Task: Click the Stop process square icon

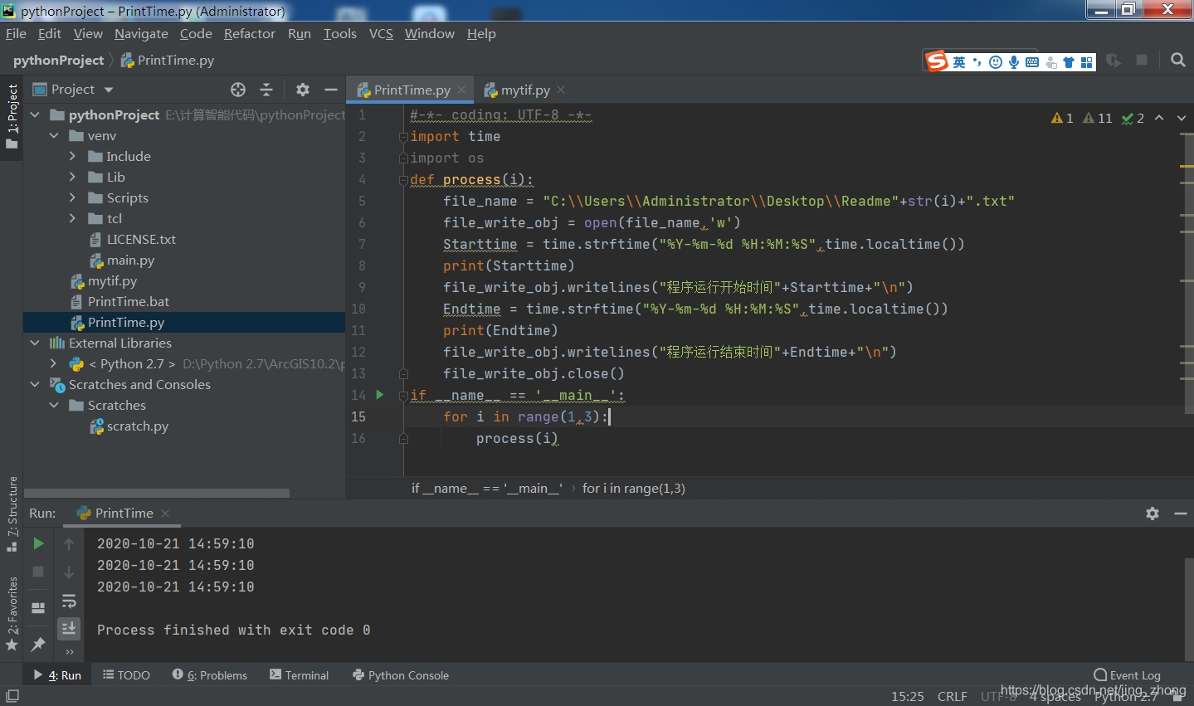Action: tap(38, 572)
